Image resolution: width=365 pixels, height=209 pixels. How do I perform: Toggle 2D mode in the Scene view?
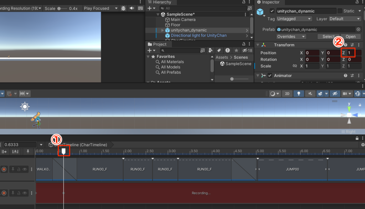(x=287, y=94)
